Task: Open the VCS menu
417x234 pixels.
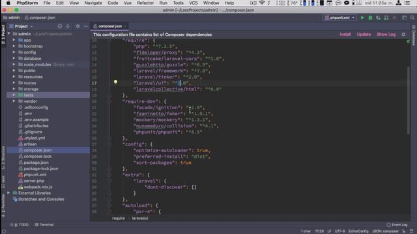Action: pyautogui.click(x=194, y=3)
